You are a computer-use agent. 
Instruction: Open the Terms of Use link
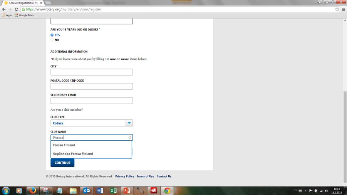[x=145, y=177]
